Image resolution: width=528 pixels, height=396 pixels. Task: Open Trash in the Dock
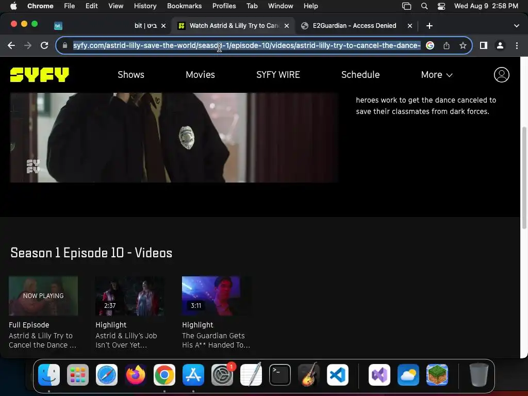point(479,375)
